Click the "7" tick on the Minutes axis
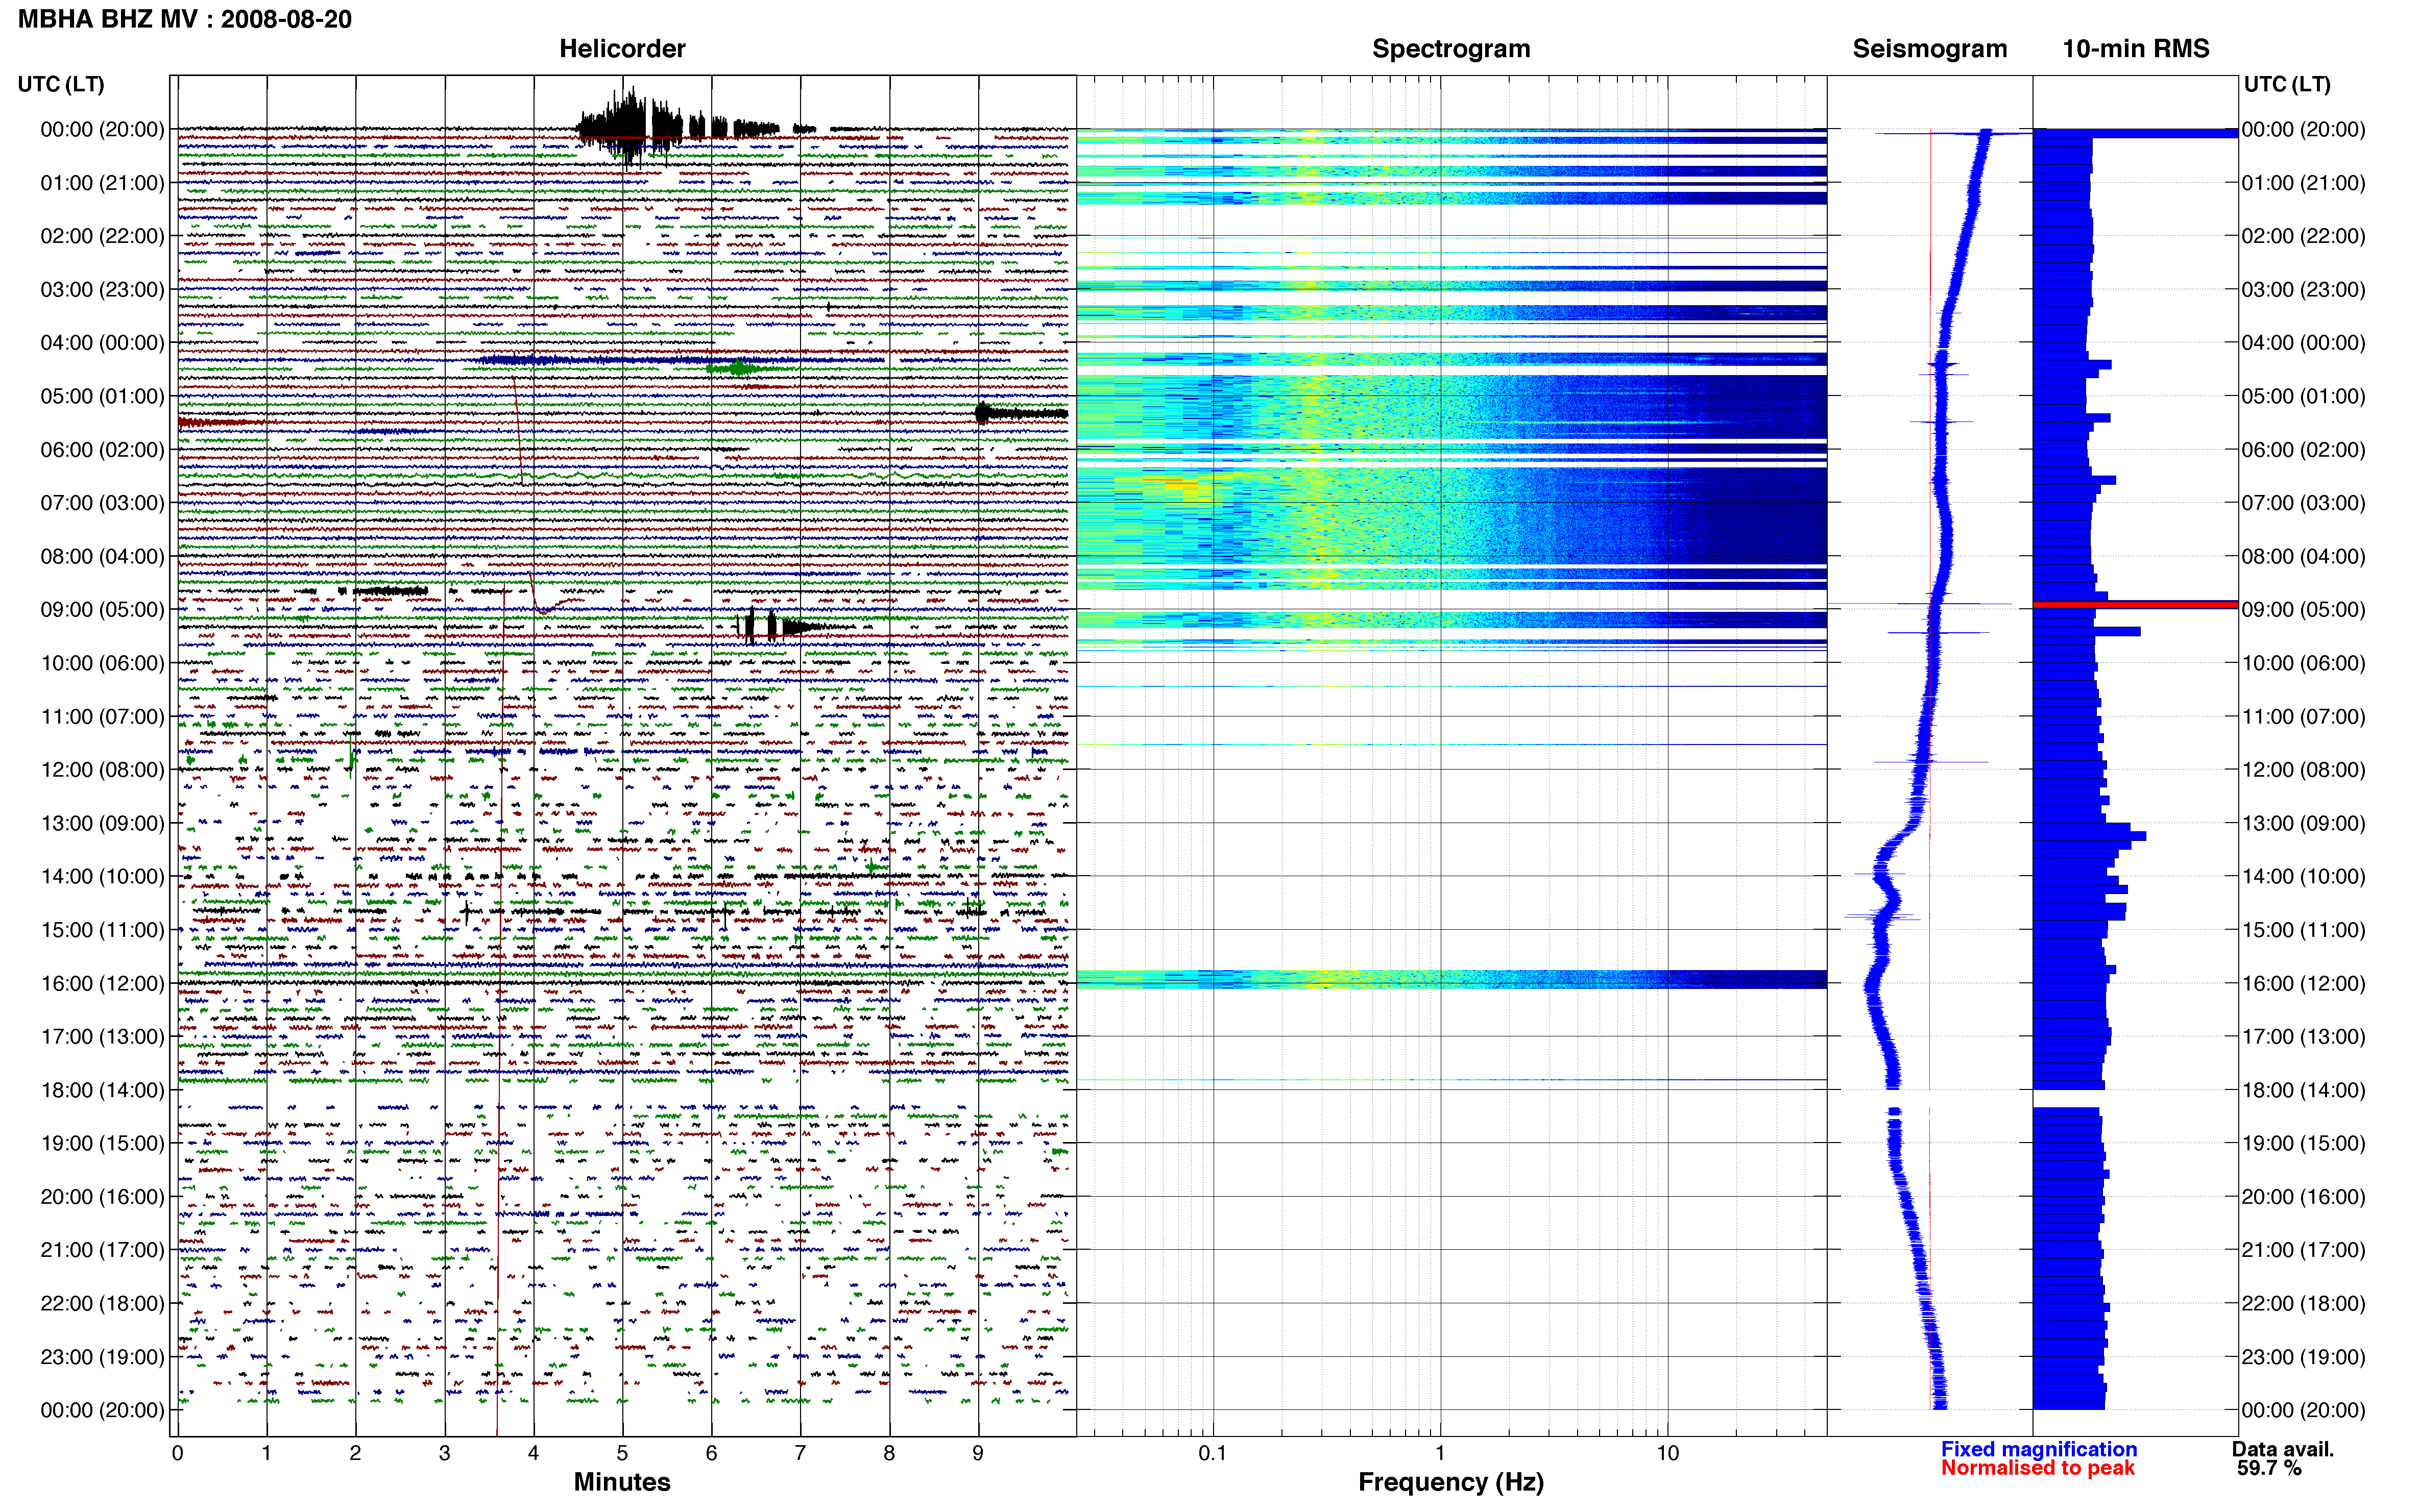The image size is (2420, 1512). tap(801, 1453)
